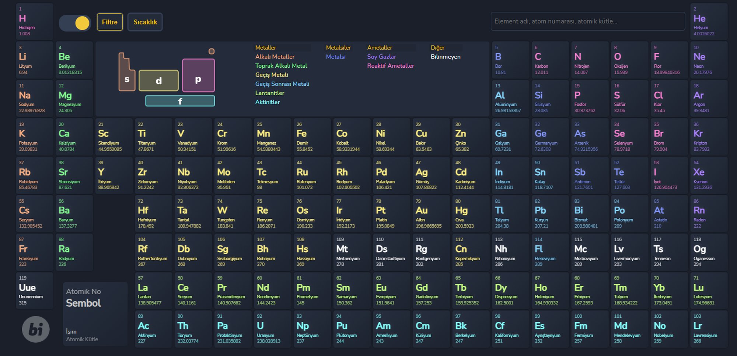This screenshot has height=356, width=737.
Task: Select the pink p-block square icon
Action: (x=198, y=75)
